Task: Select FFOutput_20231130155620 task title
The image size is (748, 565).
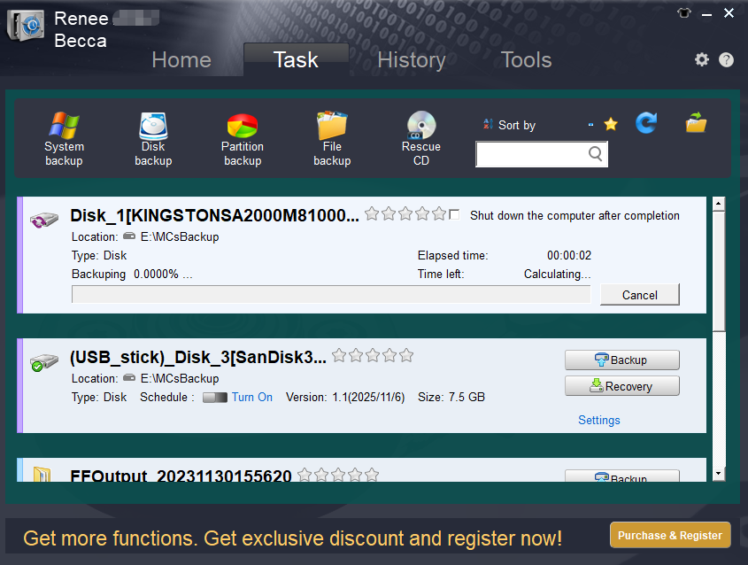Action: click(181, 476)
